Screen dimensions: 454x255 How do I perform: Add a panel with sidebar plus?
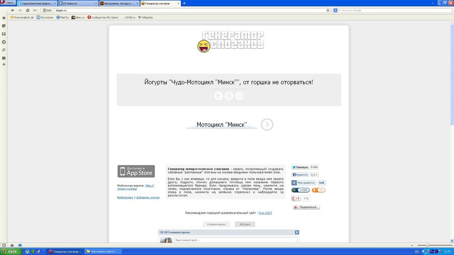click(x=4, y=65)
